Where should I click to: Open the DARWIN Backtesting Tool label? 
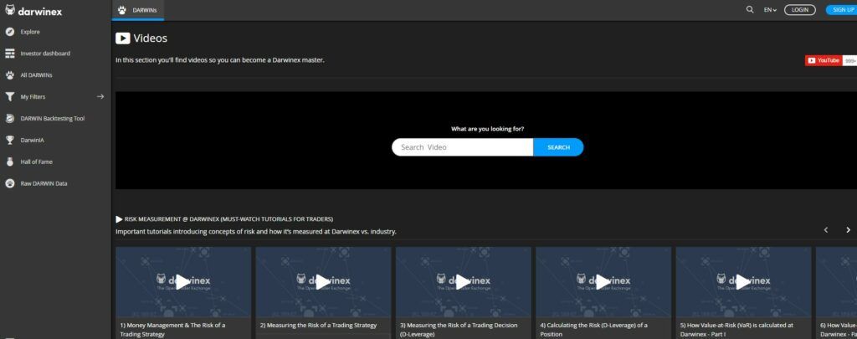coord(53,119)
